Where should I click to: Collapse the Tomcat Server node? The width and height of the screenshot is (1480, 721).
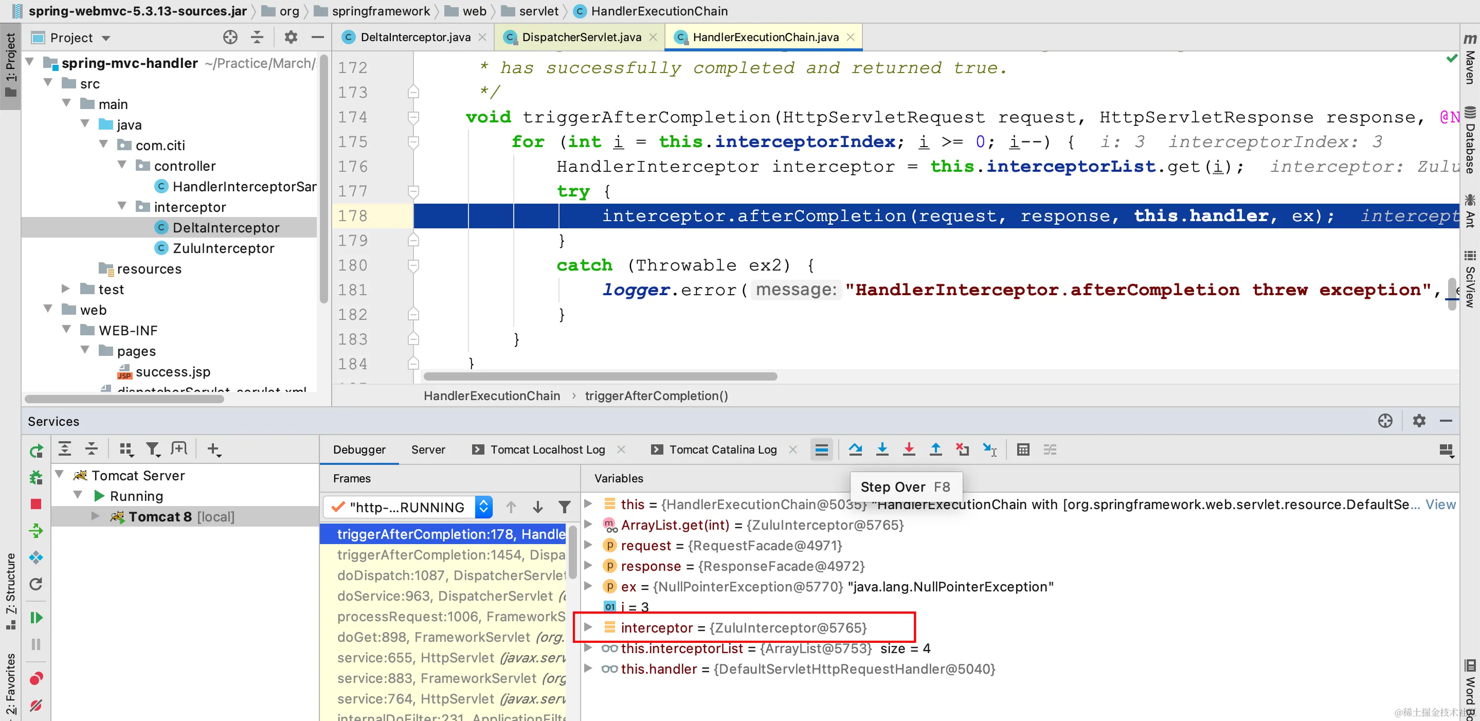tap(59, 474)
